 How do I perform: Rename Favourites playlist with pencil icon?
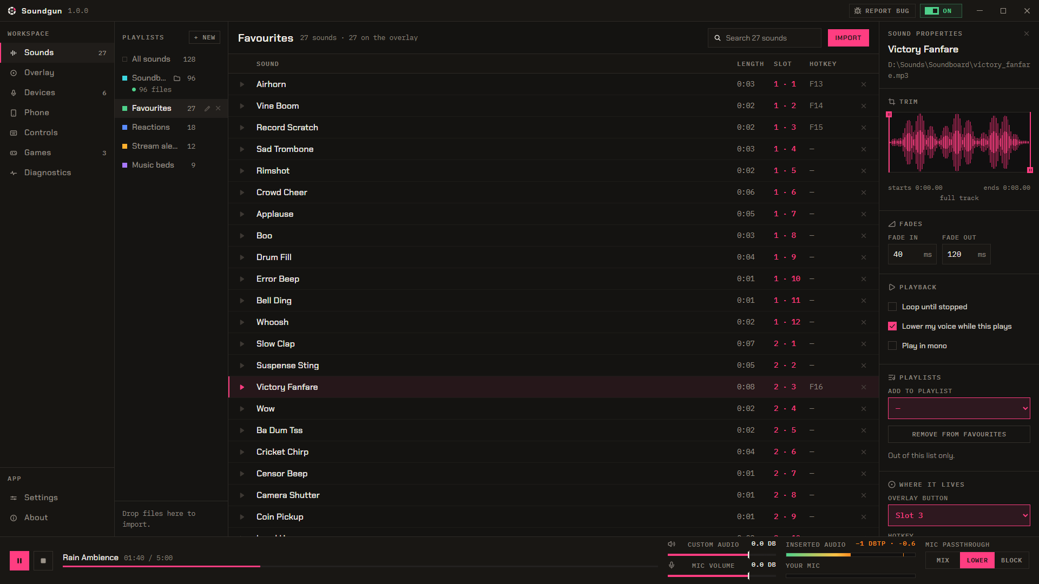click(x=207, y=109)
